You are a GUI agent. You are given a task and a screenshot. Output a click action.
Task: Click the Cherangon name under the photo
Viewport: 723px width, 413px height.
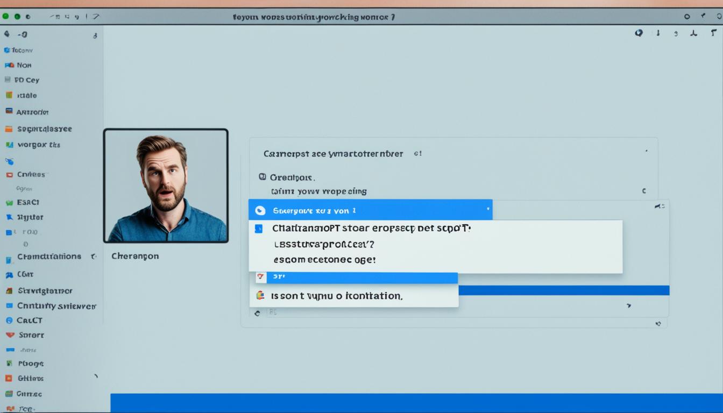[135, 256]
